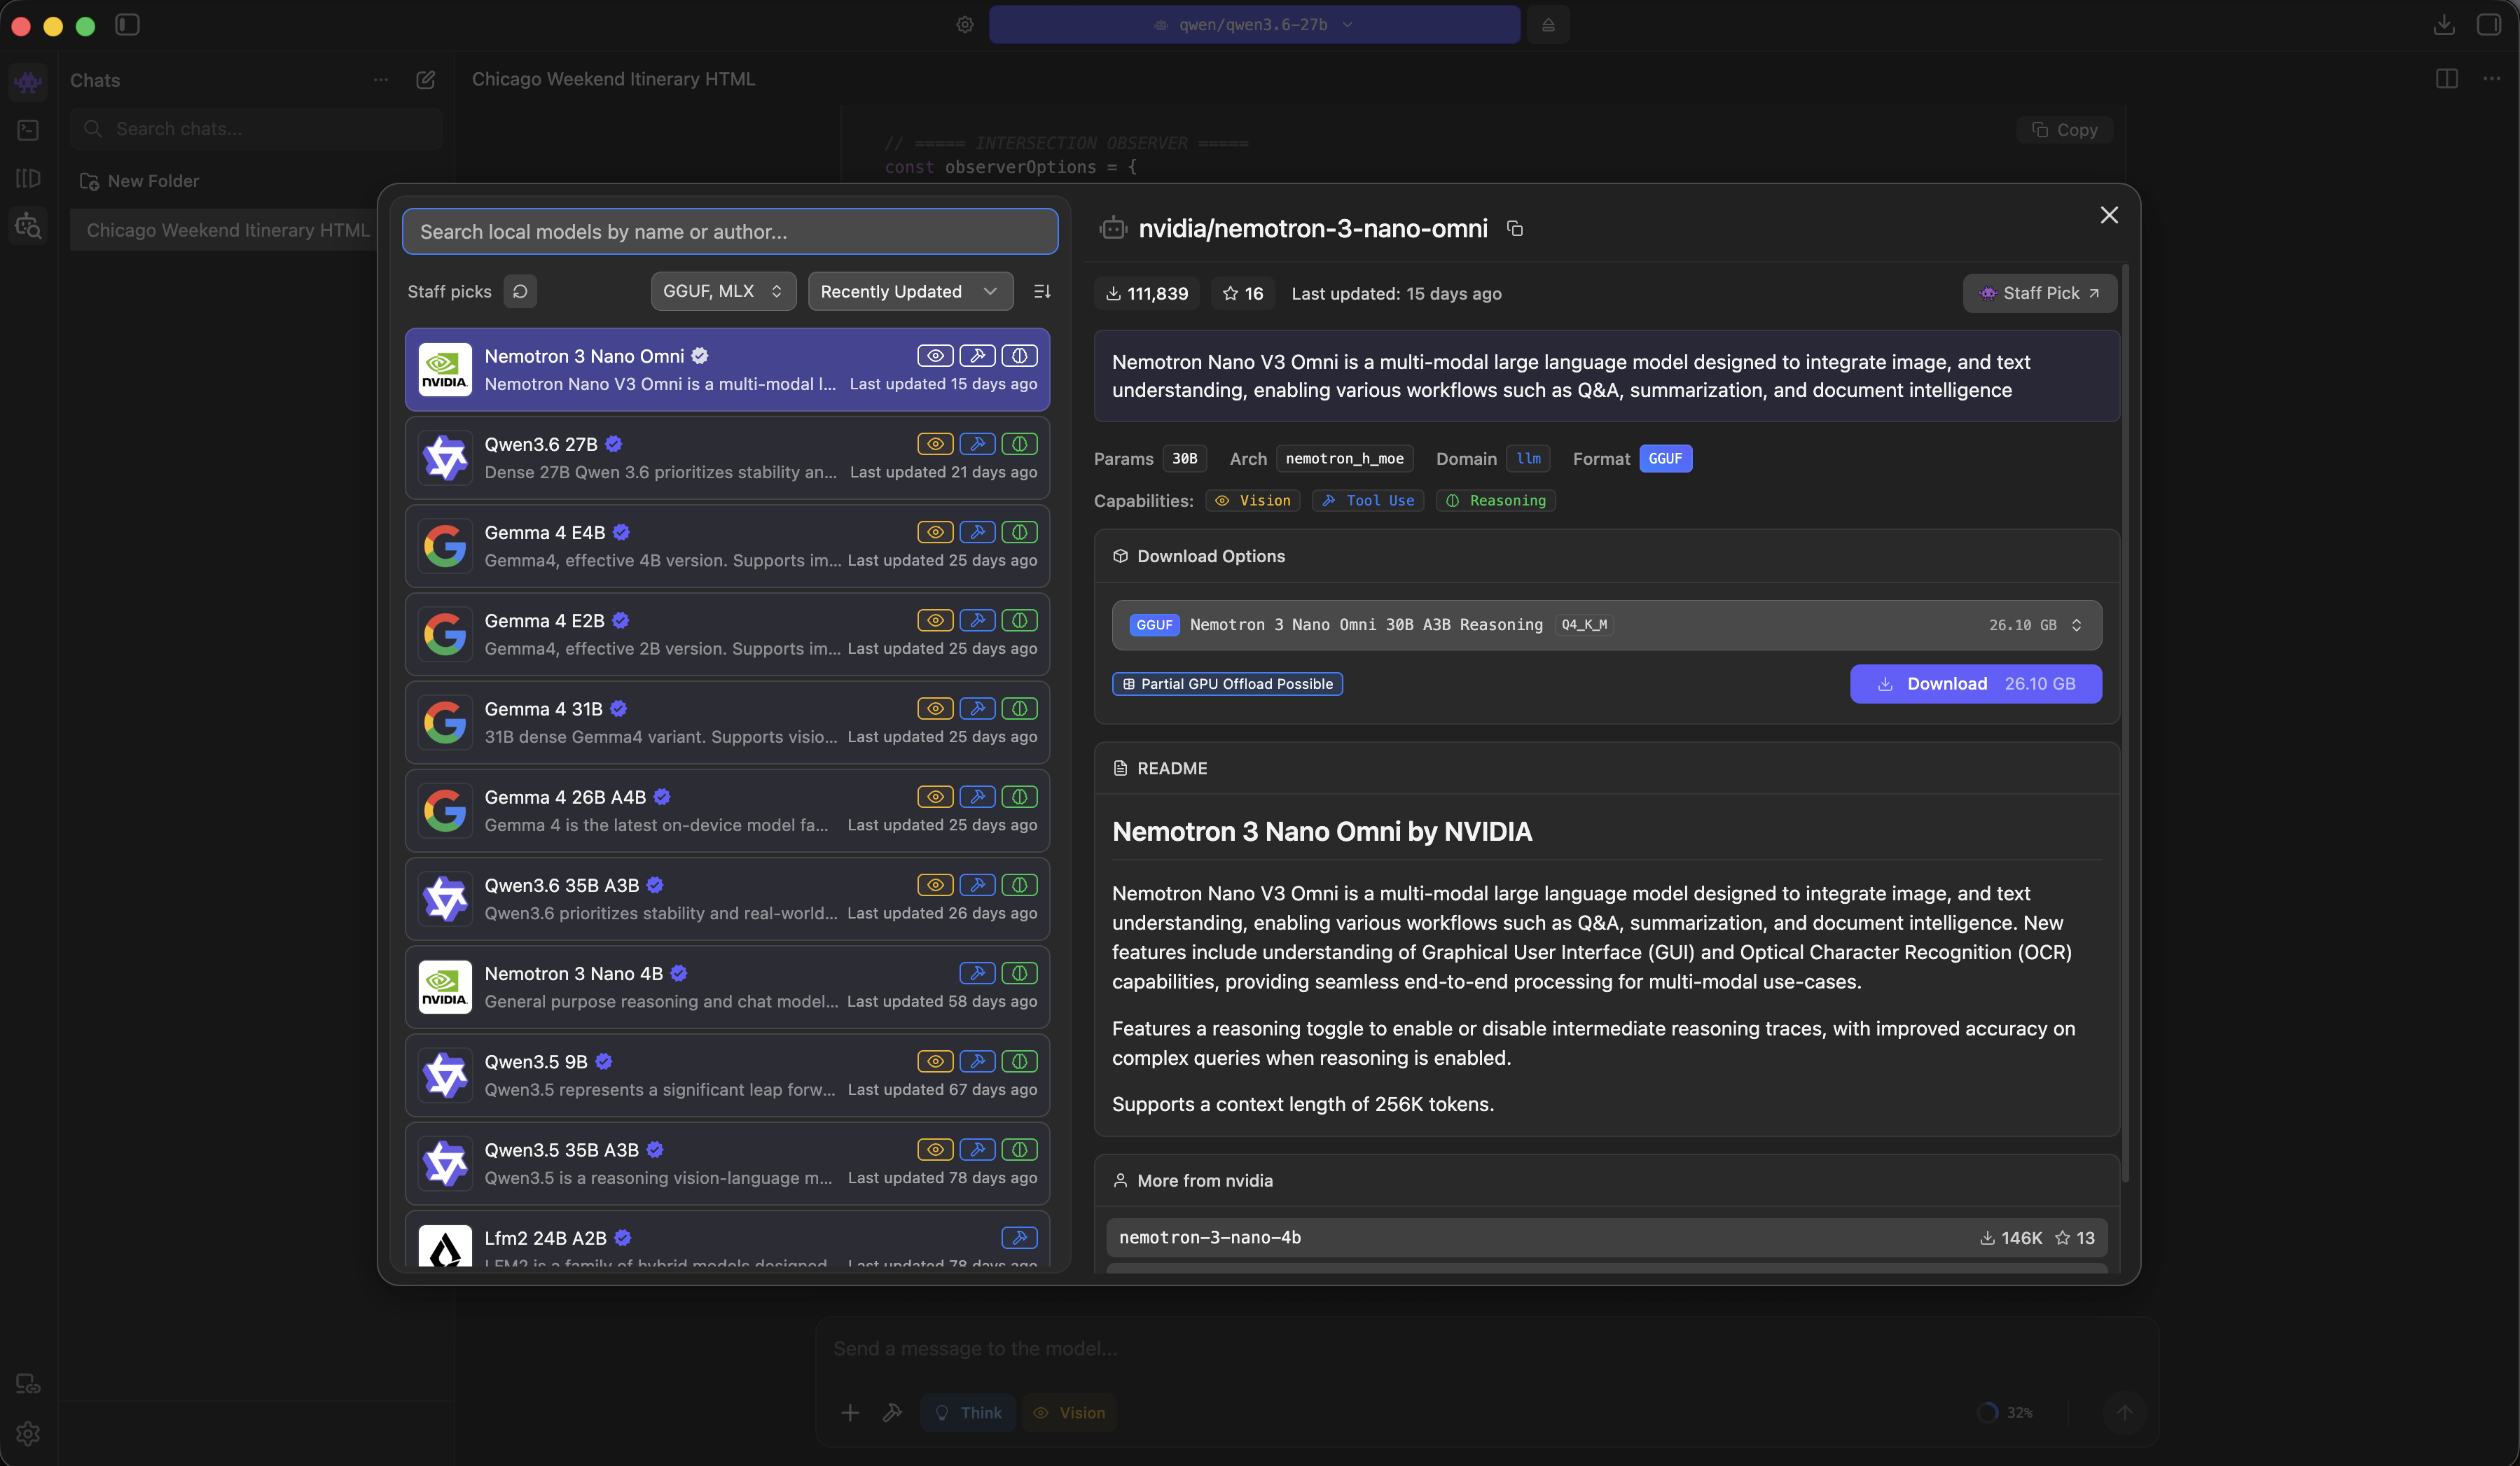Click the Vision capability tag

click(x=1253, y=501)
